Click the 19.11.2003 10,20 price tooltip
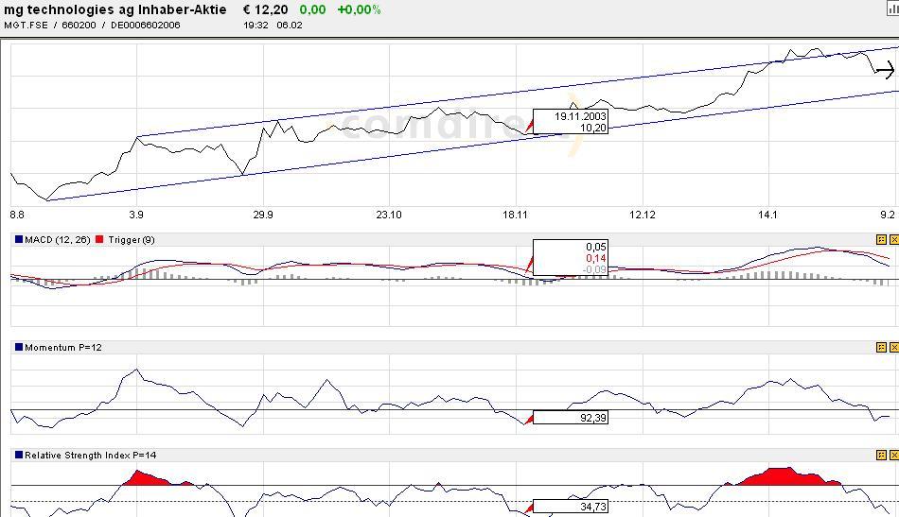This screenshot has width=899, height=517. (x=571, y=122)
